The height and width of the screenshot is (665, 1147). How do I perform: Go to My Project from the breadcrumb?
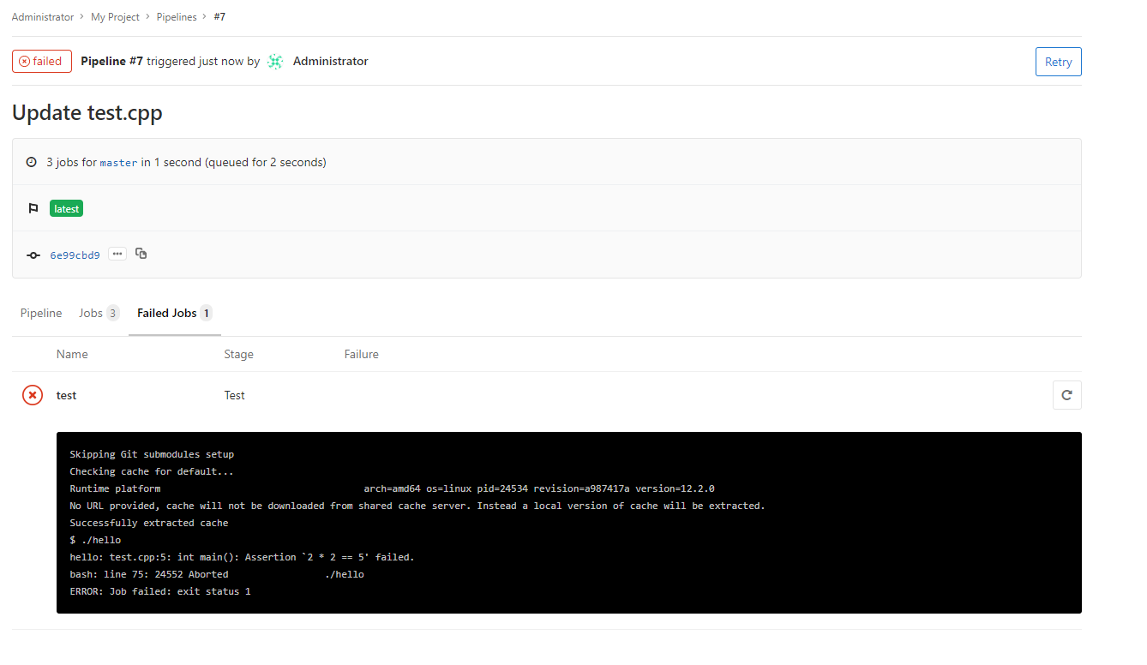[x=115, y=16]
